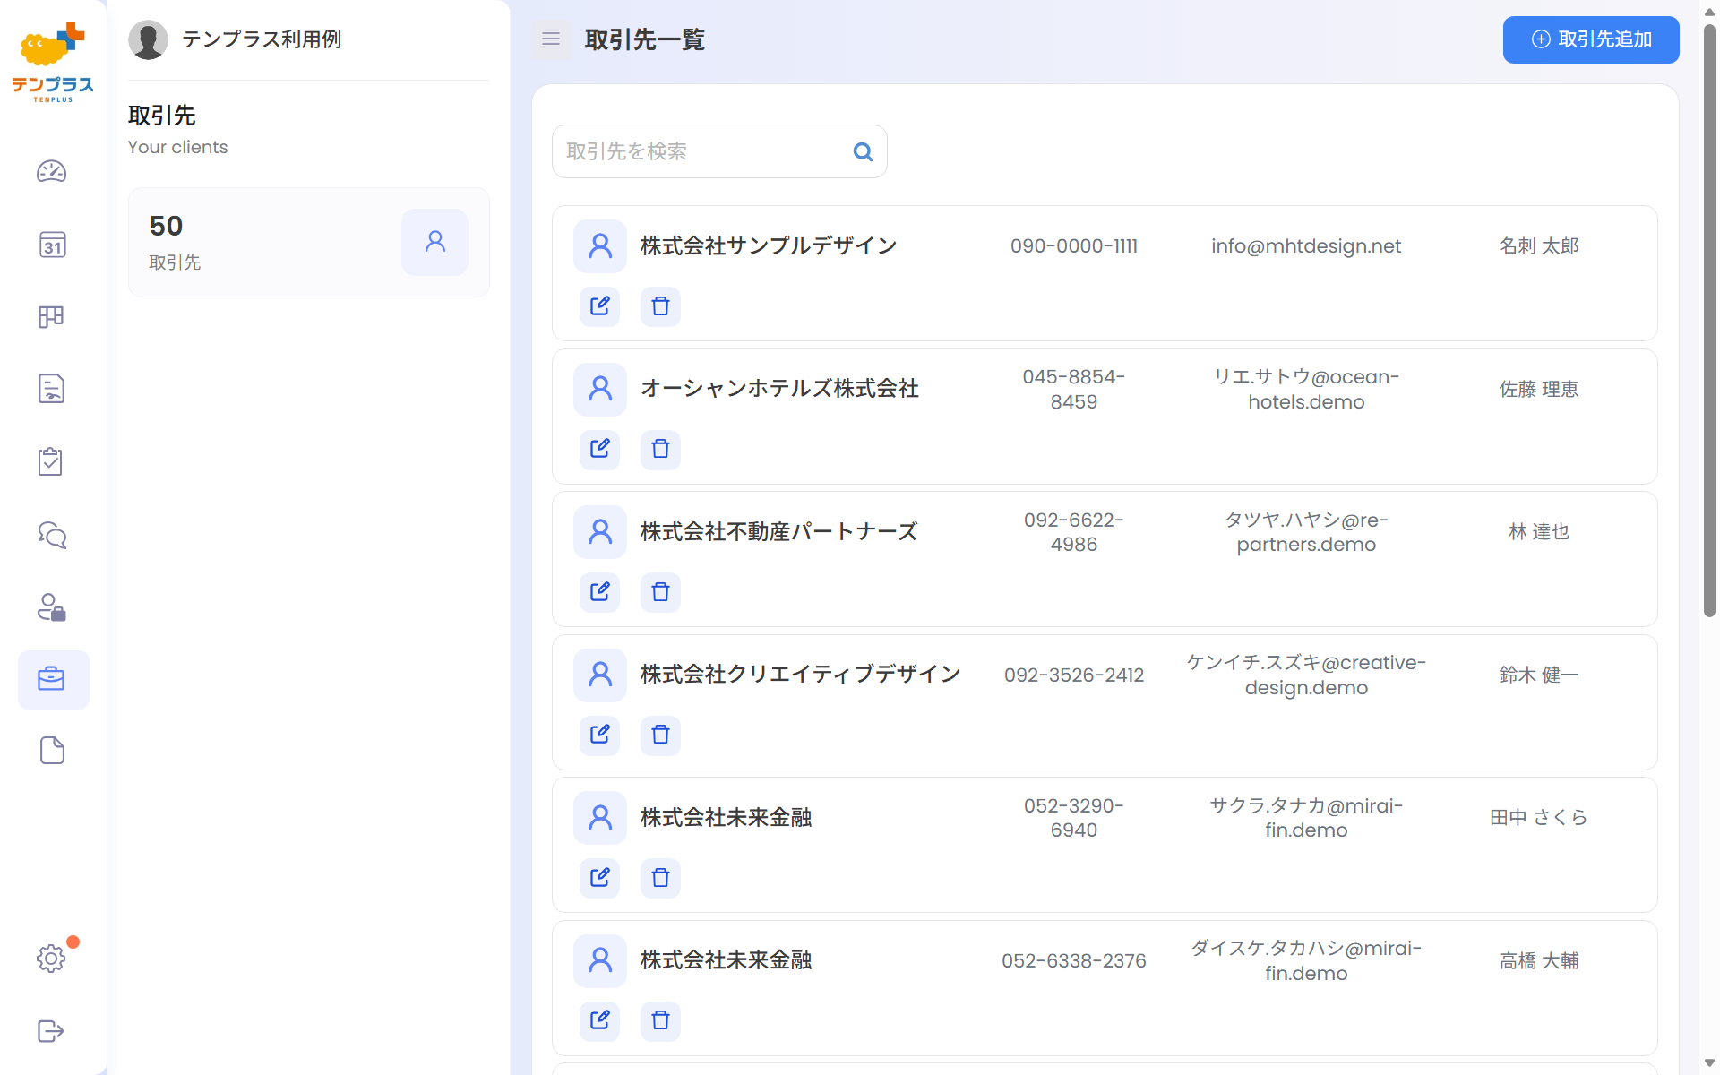Click company name オーシャンホテルズ株式会社
This screenshot has width=1720, height=1075.
(779, 389)
